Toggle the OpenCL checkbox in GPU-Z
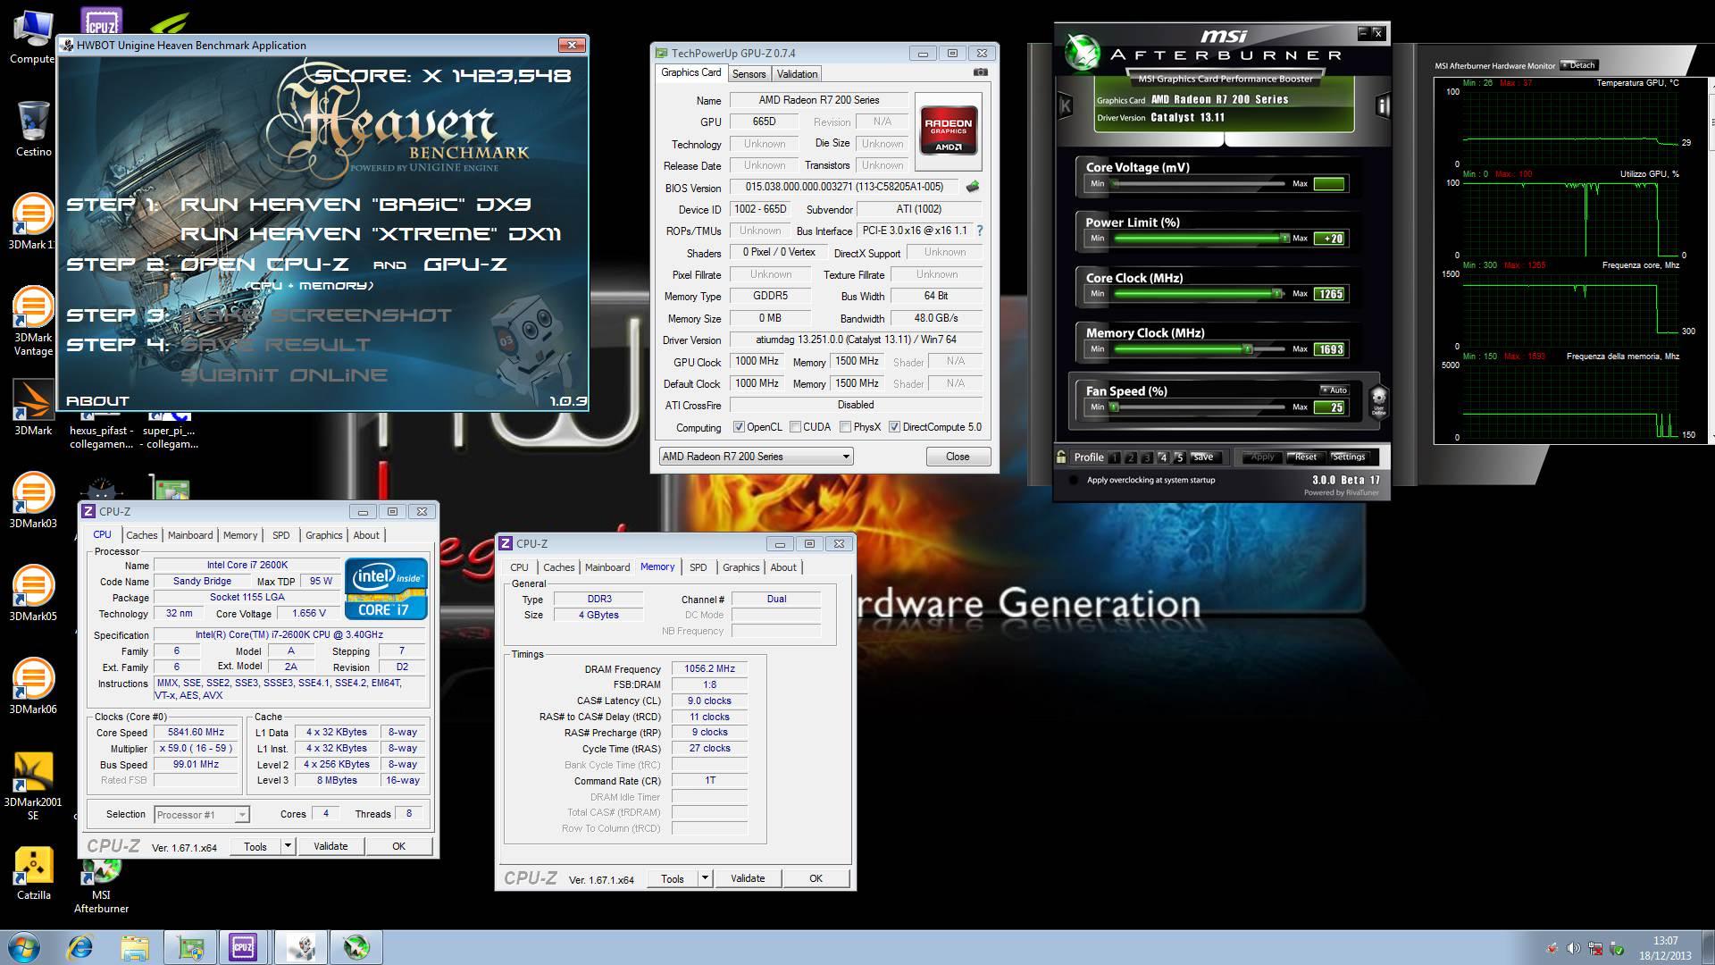 [x=739, y=427]
